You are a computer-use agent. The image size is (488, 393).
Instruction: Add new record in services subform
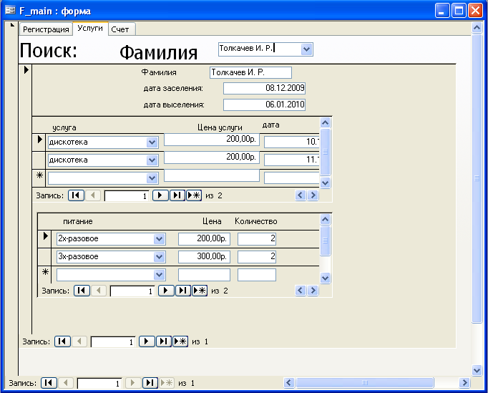(194, 195)
